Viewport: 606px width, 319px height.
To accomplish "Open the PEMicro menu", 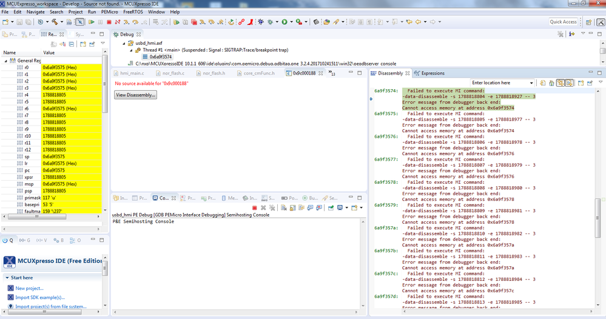I will tap(109, 12).
